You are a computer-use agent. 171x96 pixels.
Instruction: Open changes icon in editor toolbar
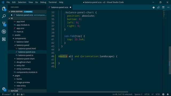click(158, 7)
